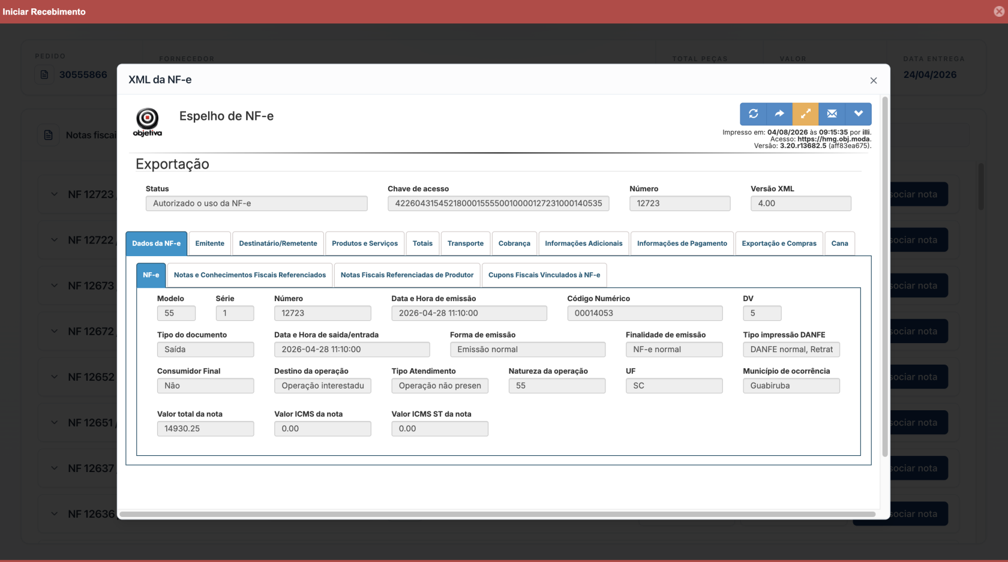Click the orange expand fullscreen icon
The image size is (1008, 562).
tap(806, 113)
